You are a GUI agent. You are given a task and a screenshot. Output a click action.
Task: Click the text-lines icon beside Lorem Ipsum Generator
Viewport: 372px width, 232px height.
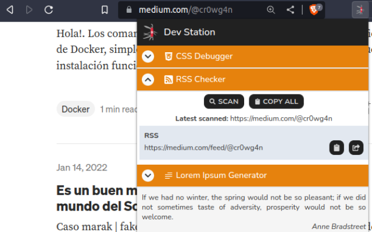(169, 175)
